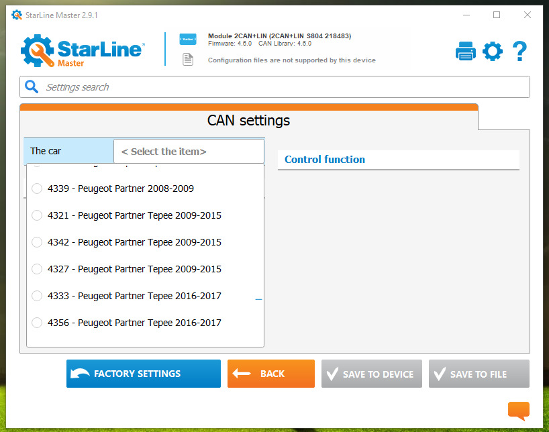Click the CAN Library: 4.6.0 text
The width and height of the screenshot is (549, 432).
285,44
